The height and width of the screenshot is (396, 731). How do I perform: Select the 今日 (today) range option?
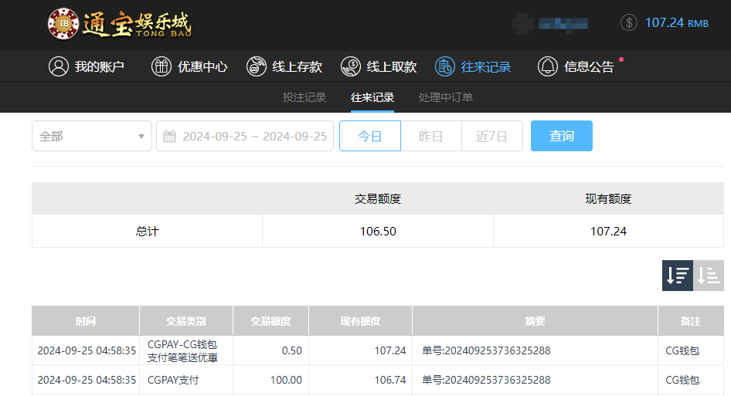click(370, 136)
